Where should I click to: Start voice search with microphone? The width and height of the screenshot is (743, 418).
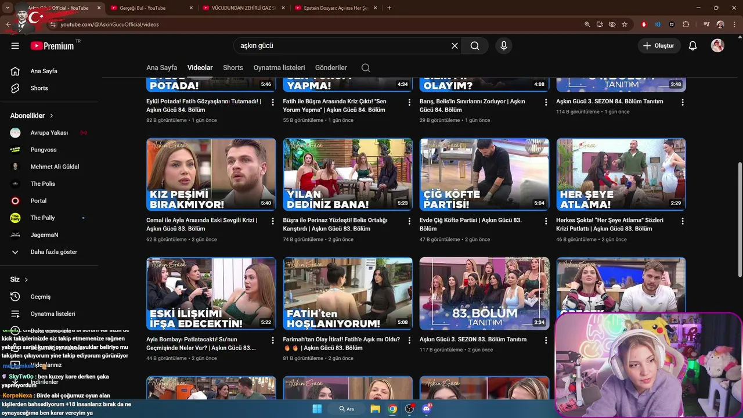point(503,46)
